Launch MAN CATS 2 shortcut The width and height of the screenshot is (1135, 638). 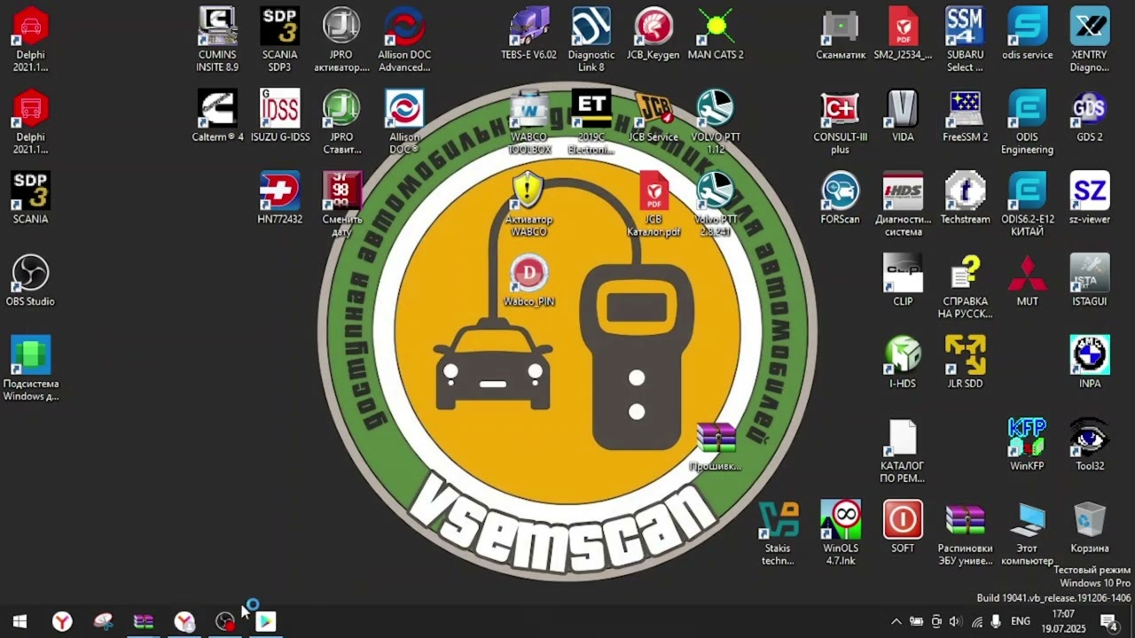tap(716, 34)
